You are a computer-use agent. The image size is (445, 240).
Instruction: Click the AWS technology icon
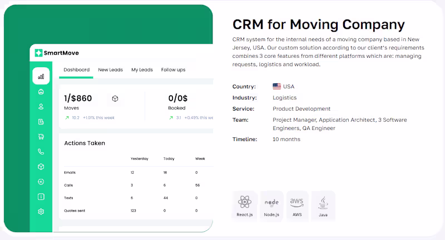[x=297, y=202]
